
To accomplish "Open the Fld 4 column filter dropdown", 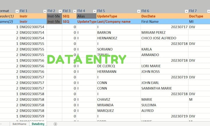I will click(94, 11).
